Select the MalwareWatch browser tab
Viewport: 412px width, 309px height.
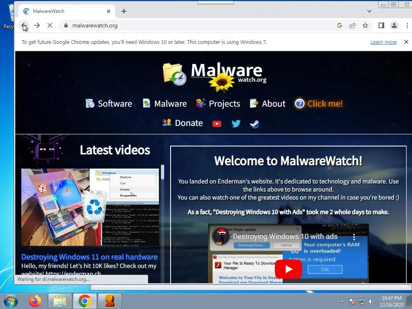tap(67, 11)
